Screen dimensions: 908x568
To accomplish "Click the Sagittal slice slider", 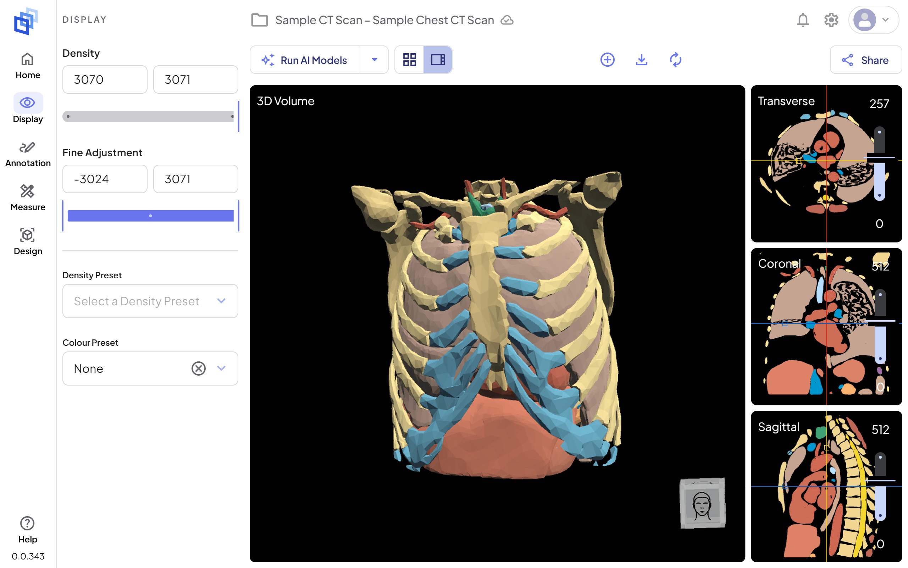I will click(880, 486).
